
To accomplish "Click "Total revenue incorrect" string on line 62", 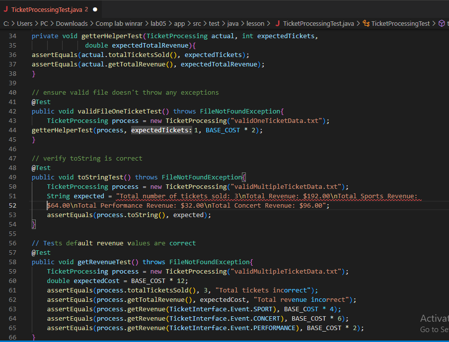I will tap(301, 300).
